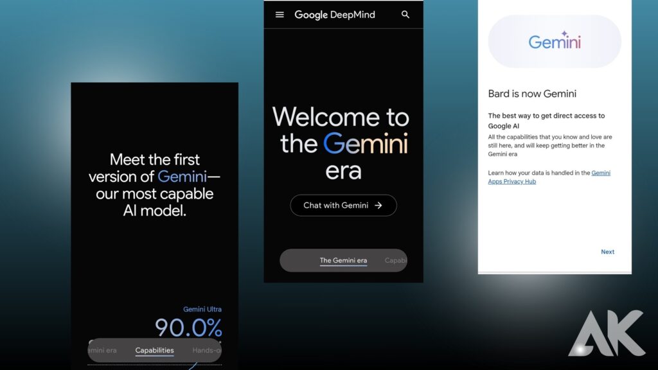
Task: Select the cut-off Capabilities tab in middle screen
Action: pos(396,261)
